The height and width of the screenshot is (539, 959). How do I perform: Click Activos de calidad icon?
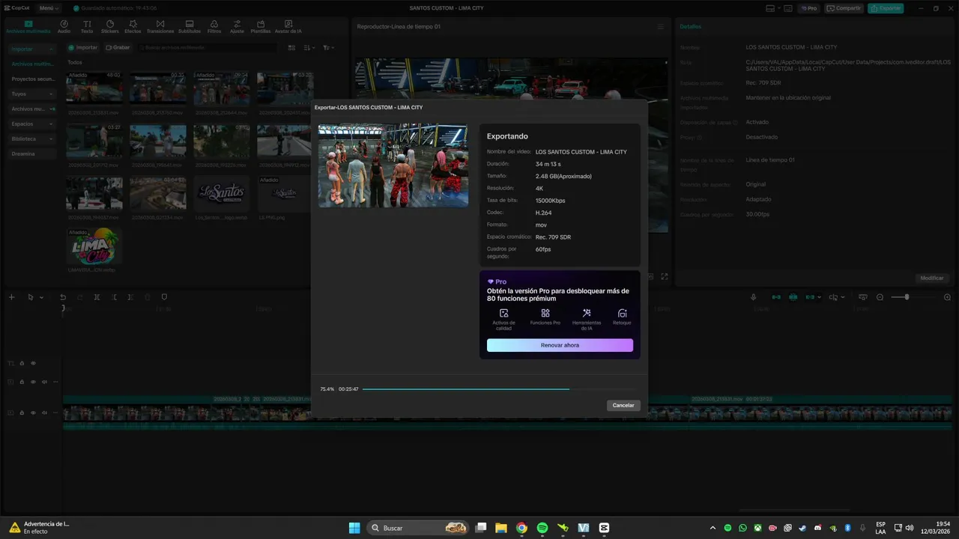pyautogui.click(x=503, y=313)
